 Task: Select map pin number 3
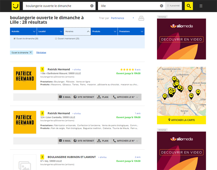coord(165,96)
